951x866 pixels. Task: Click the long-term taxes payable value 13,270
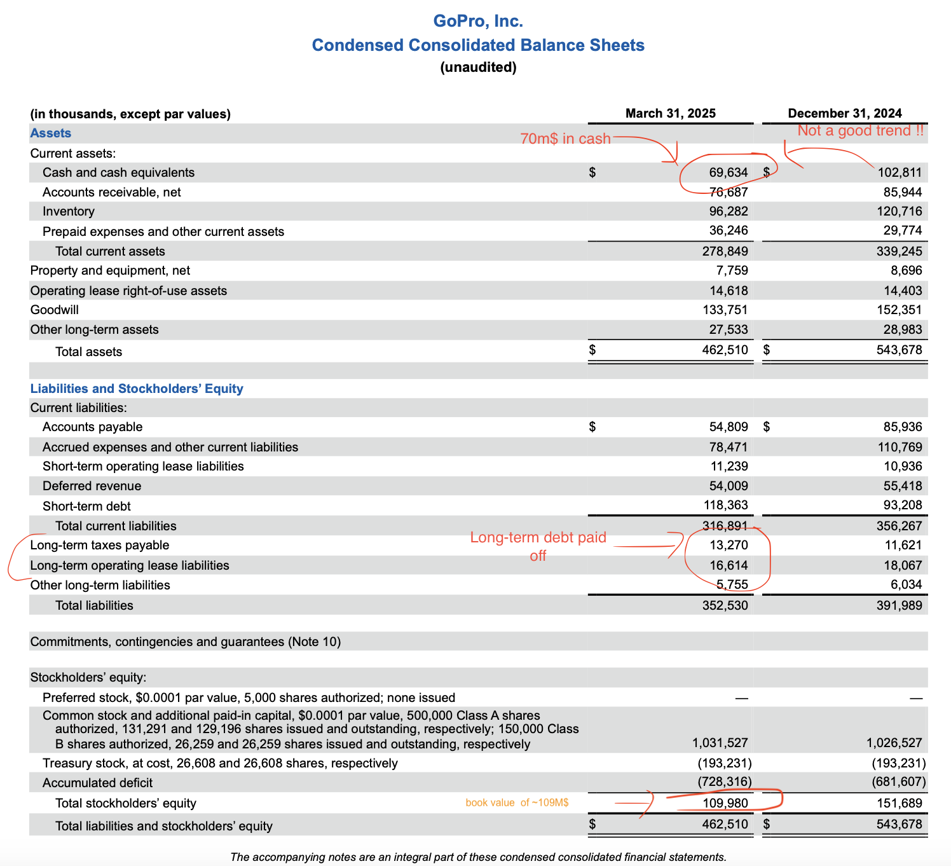pyautogui.click(x=729, y=545)
